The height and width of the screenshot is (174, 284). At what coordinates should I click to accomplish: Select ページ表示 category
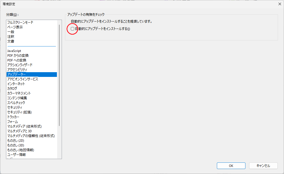pyautogui.click(x=32, y=27)
